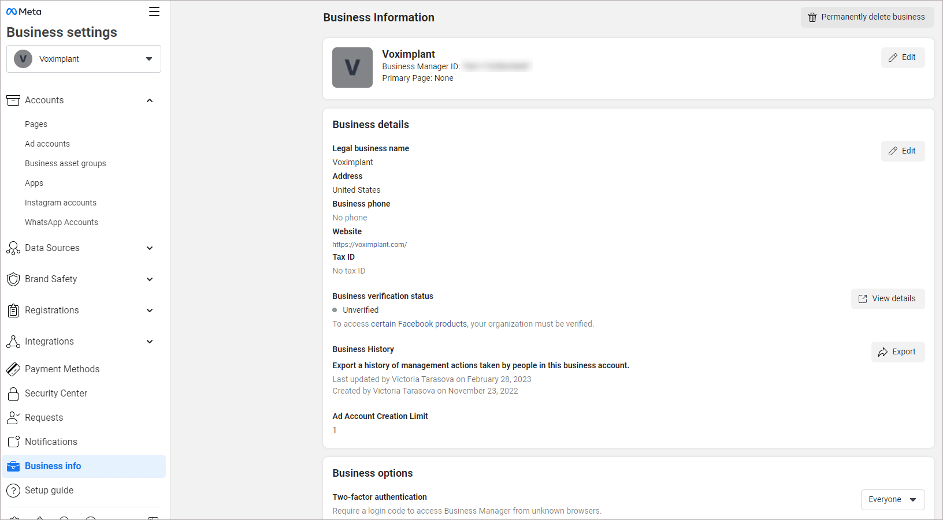Viewport: 943px width, 520px height.
Task: Select Business info in the sidebar
Action: [84, 466]
